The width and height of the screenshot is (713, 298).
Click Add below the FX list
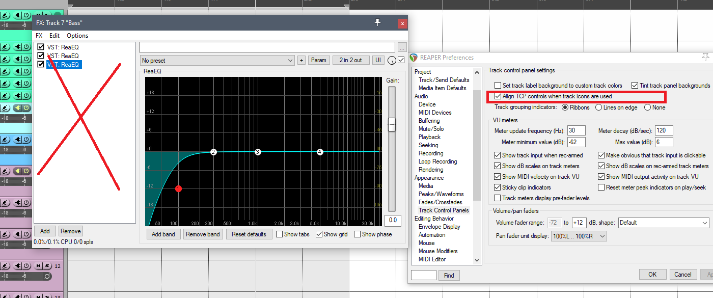[45, 231]
